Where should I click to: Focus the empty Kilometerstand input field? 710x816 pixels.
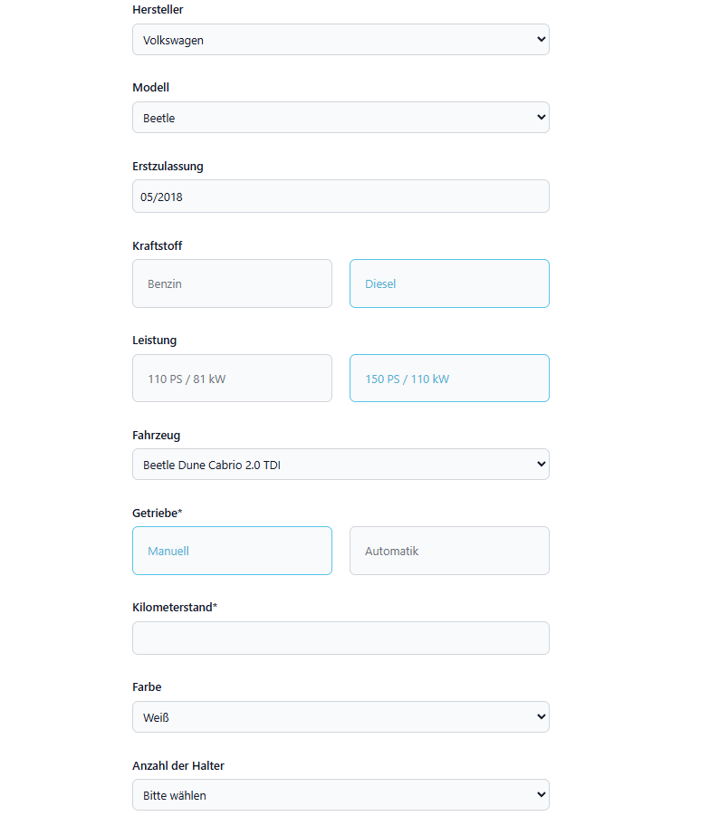(x=341, y=638)
